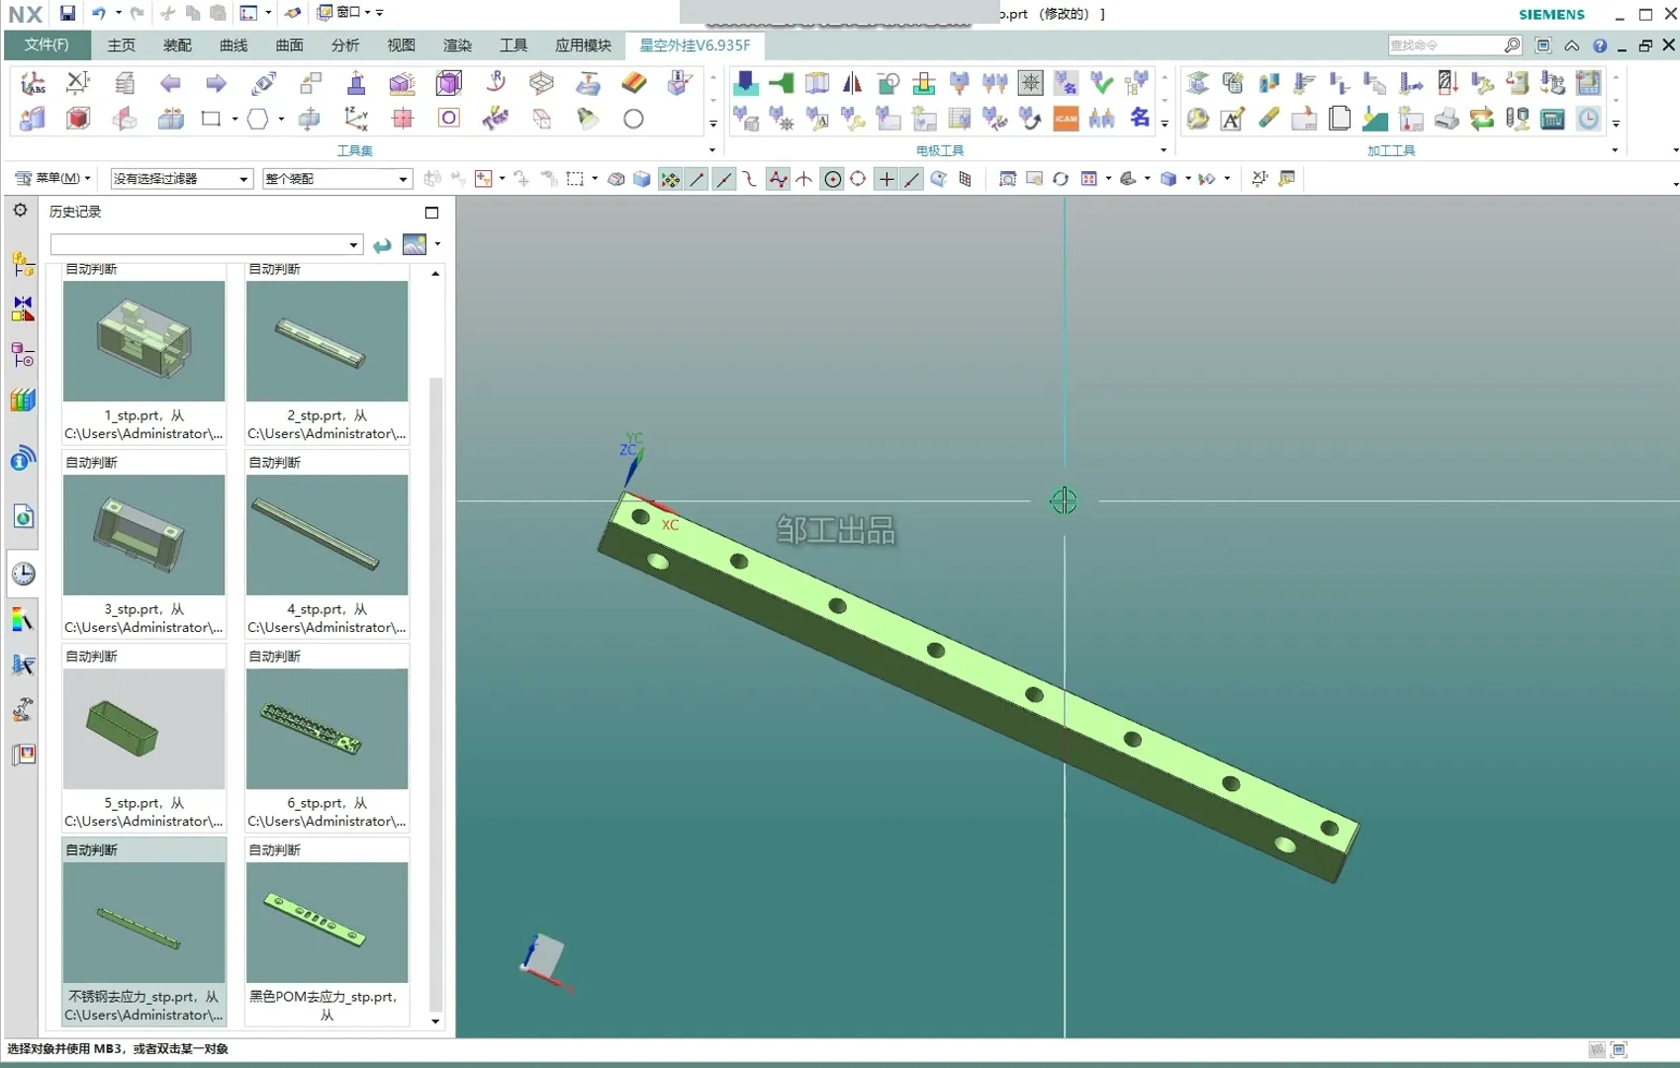The image size is (1680, 1068).
Task: Select the ZYX coordinate axes tool icon
Action: (x=356, y=119)
